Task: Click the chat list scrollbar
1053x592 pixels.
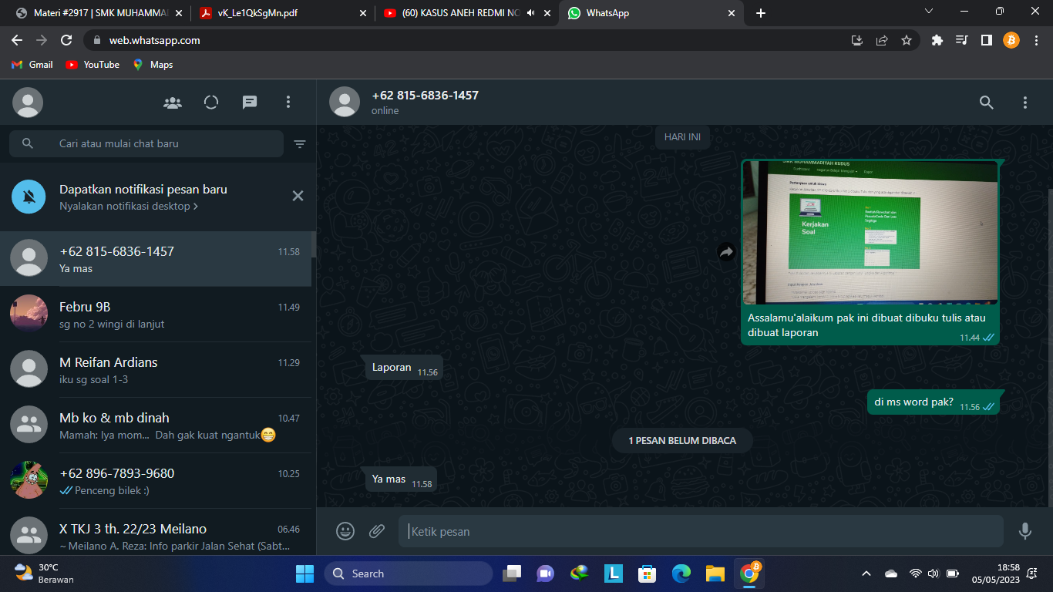Action: 314,245
